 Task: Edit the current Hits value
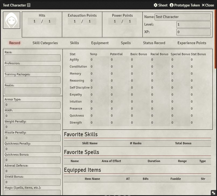click(x=34, y=21)
